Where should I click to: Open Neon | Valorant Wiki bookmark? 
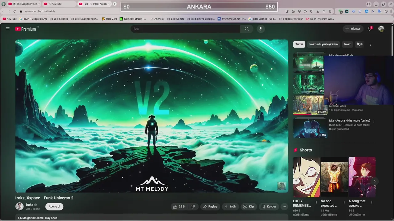[x=320, y=19]
